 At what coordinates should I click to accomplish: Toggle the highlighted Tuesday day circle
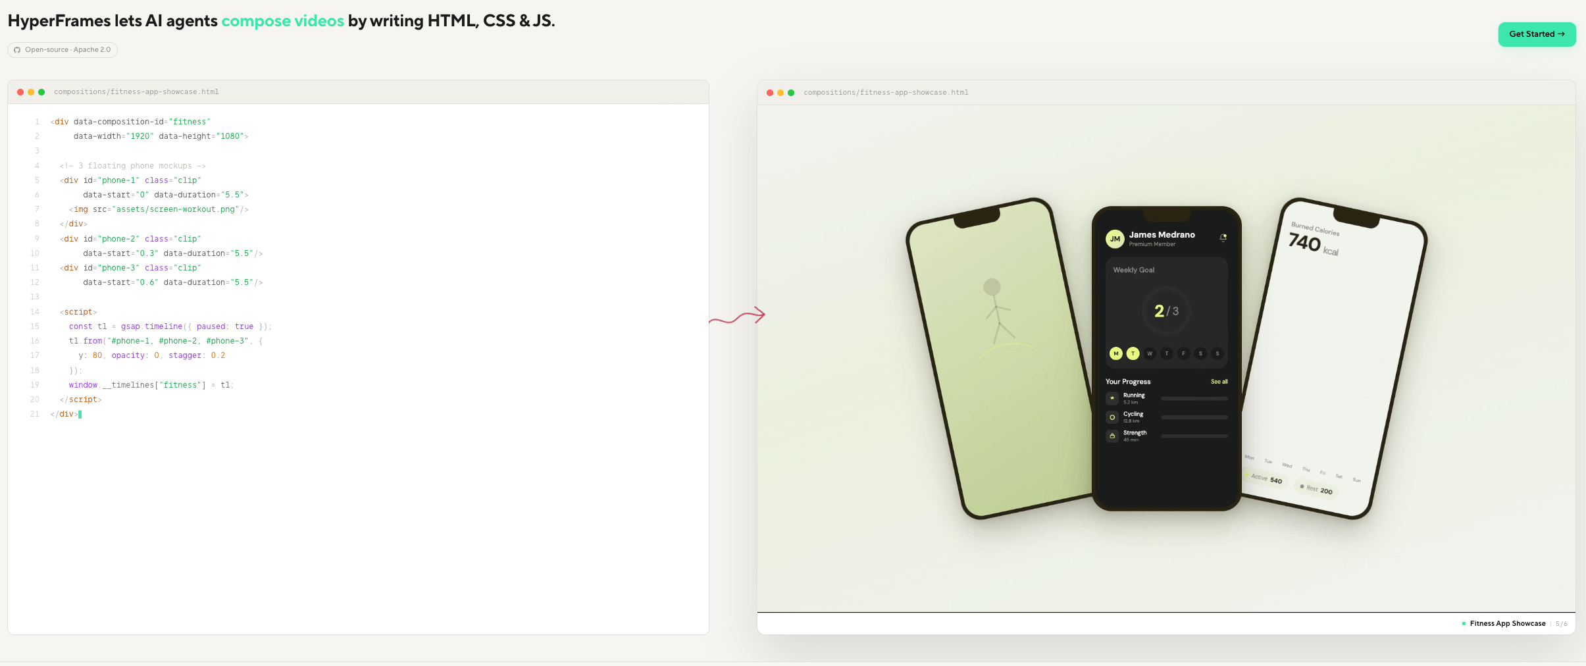coord(1133,353)
